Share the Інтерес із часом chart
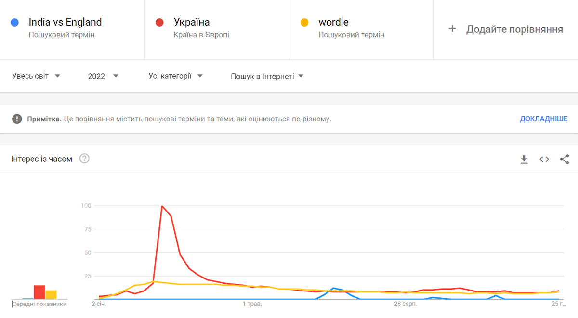Viewport: 578px width, 318px height. click(565, 159)
